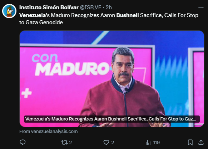Open the three-dot more options menu
208x149 pixels.
[x=201, y=8]
